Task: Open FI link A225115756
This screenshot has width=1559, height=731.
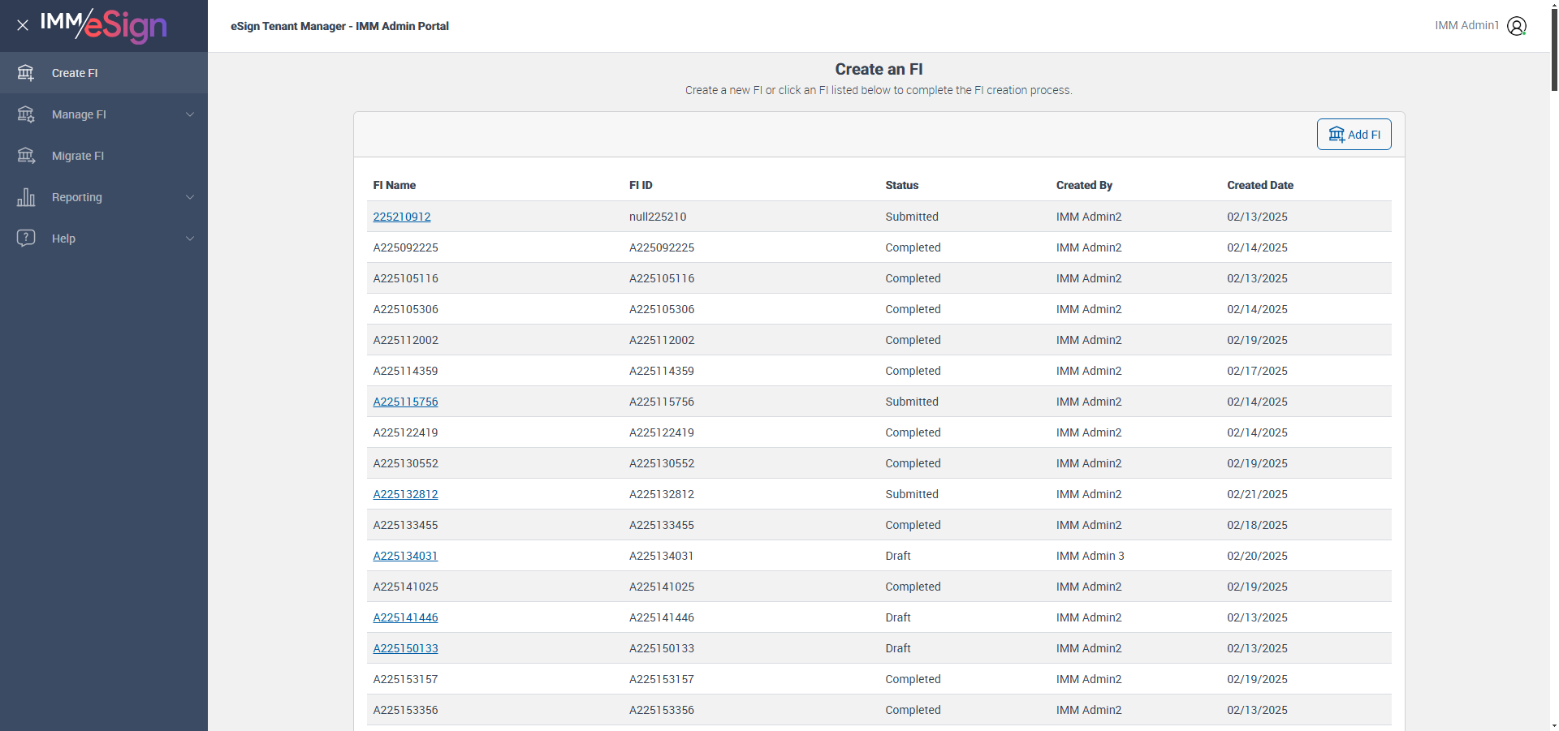Action: [405, 402]
